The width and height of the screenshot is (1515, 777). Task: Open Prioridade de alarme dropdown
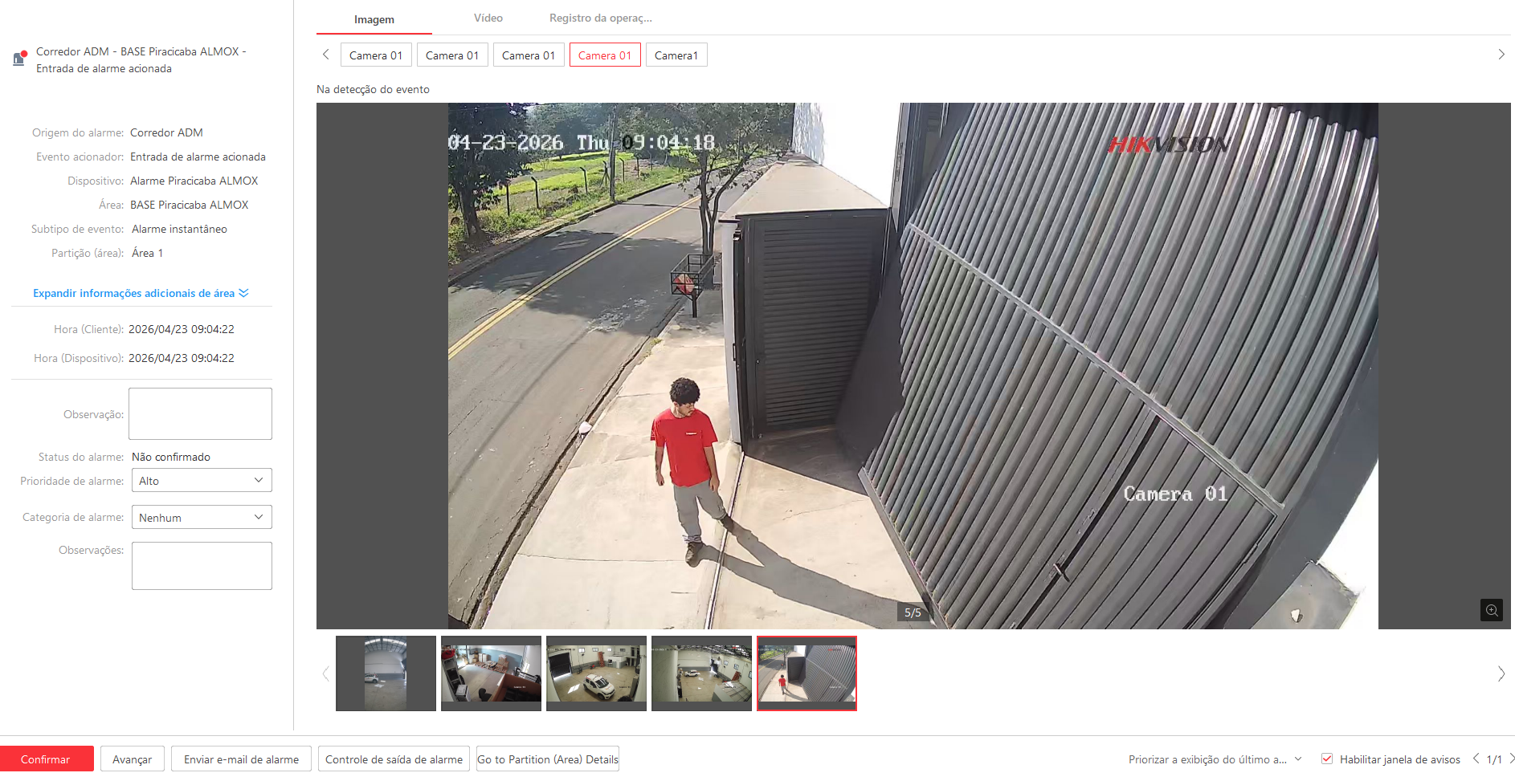[x=200, y=481]
